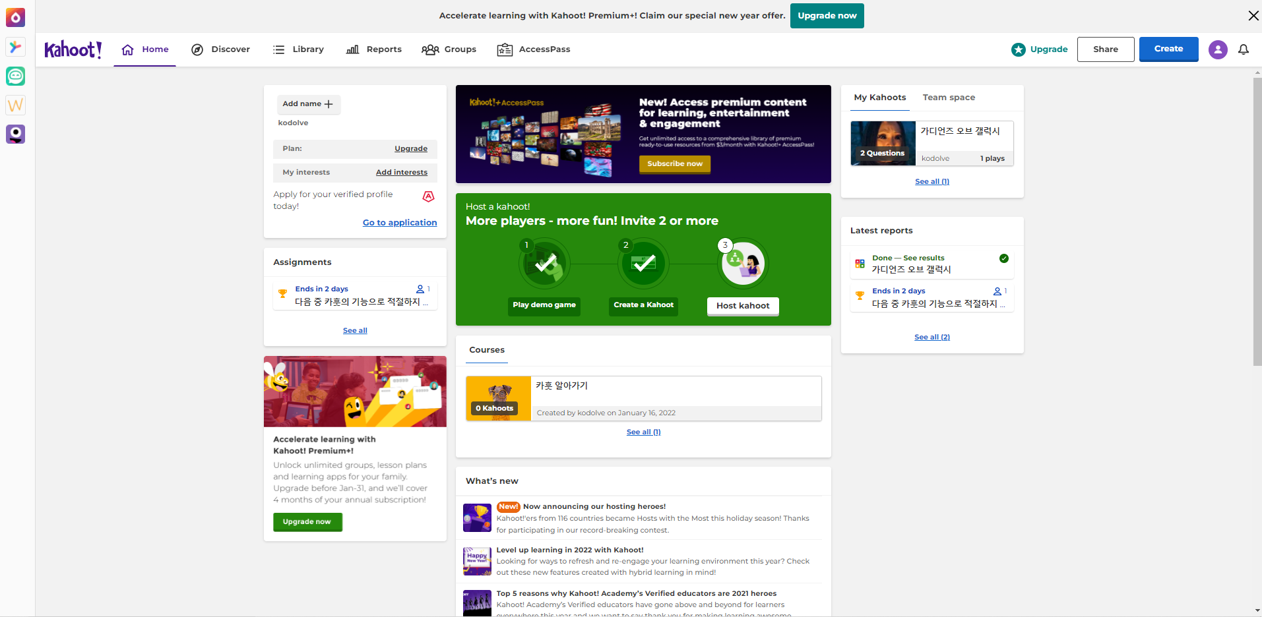
Task: Go to the Home tab
Action: (145, 49)
